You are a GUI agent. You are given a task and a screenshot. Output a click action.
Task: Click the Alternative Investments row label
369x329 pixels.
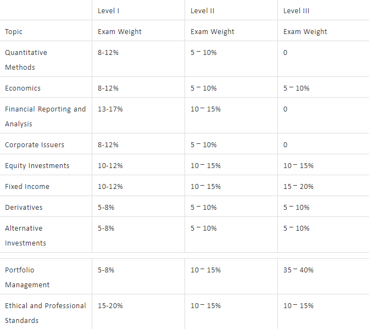[25, 236]
